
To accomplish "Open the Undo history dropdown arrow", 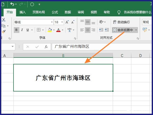I will point(16,4).
